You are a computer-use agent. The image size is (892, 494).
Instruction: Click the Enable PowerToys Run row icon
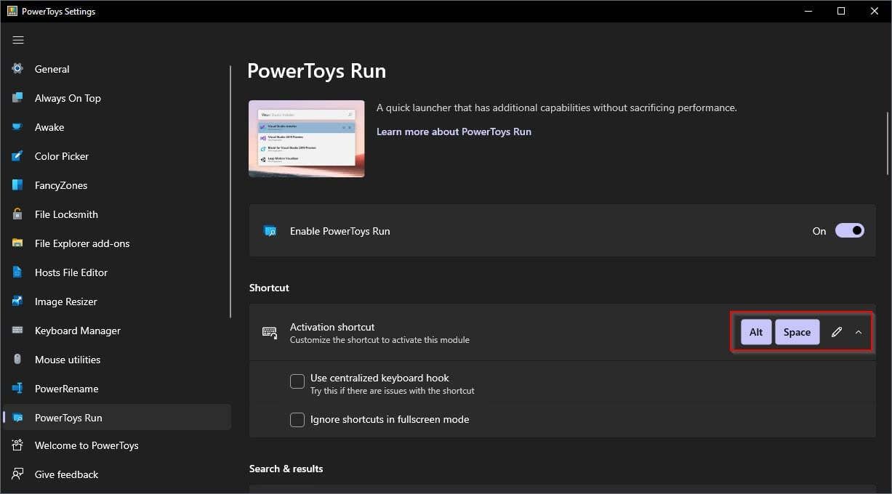coord(270,231)
